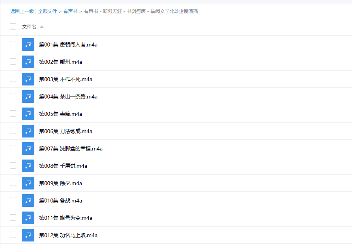Select the audio icon of 第007集 洗脚盆的幸福
The width and height of the screenshot is (352, 247).
[28, 148]
